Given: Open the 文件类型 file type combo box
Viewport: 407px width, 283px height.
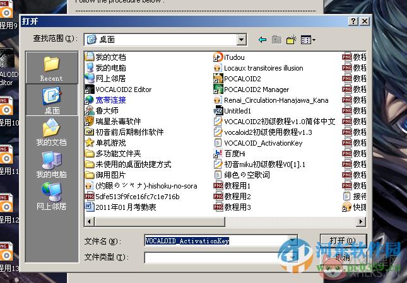Looking at the screenshot, I should click(x=221, y=258).
